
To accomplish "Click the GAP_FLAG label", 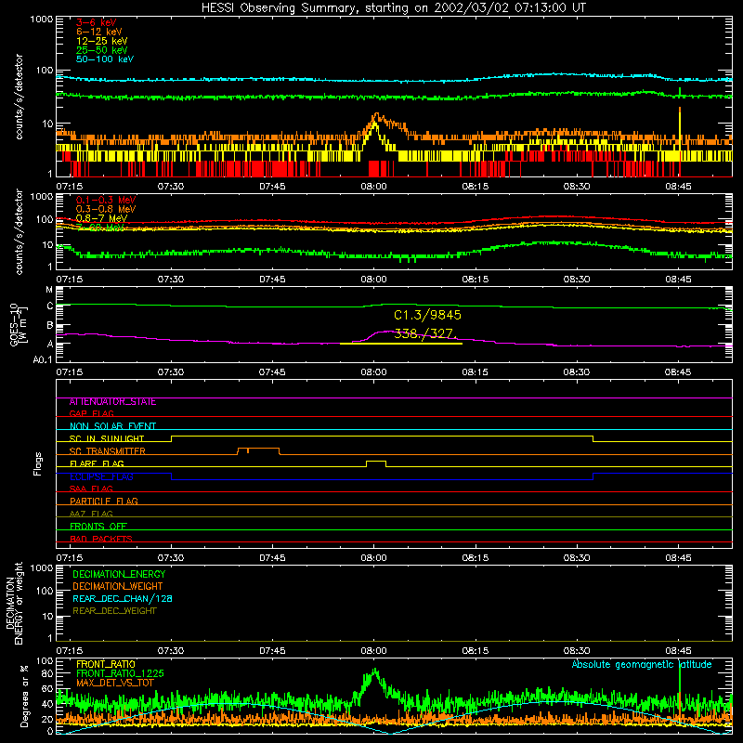I will (91, 413).
